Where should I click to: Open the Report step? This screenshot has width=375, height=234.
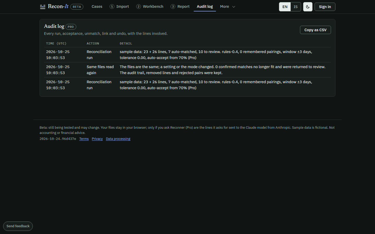[x=180, y=6]
